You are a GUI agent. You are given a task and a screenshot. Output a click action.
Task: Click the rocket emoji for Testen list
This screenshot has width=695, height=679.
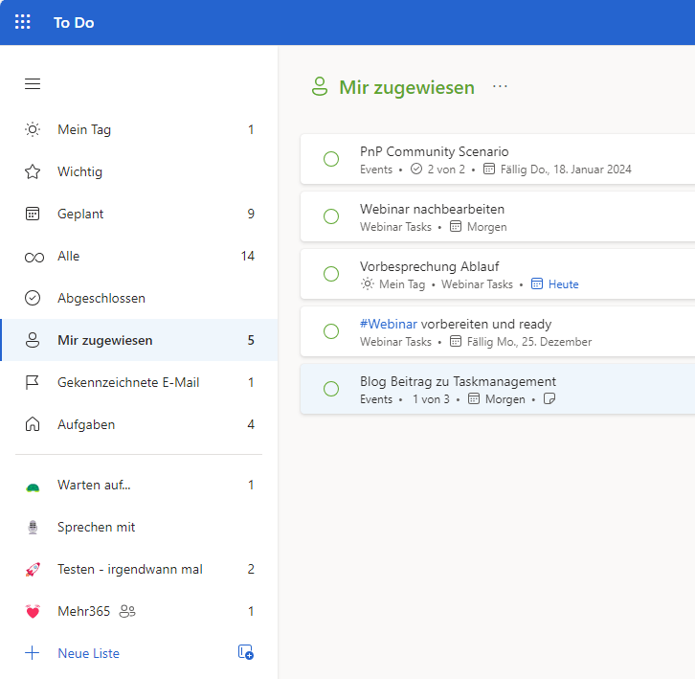click(x=33, y=570)
